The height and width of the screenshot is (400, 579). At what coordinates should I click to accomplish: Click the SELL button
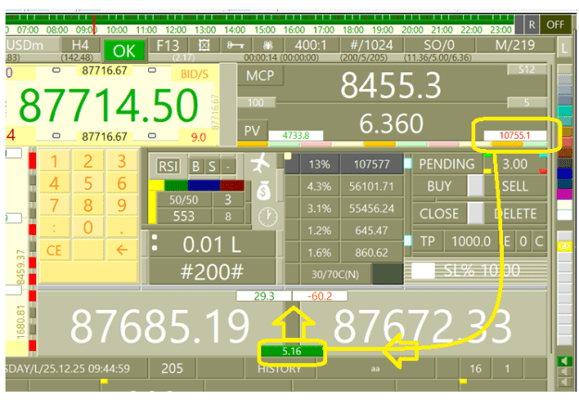pyautogui.click(x=515, y=186)
